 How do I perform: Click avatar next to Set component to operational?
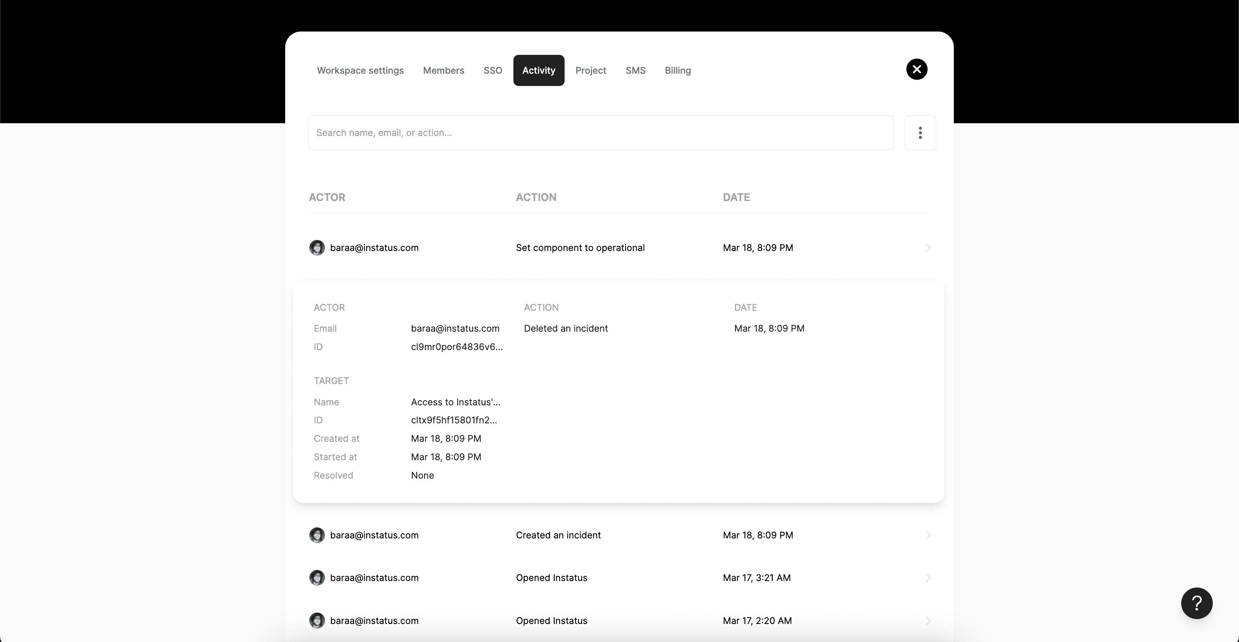pyautogui.click(x=316, y=247)
